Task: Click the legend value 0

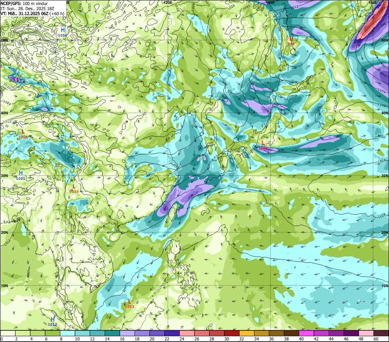Action: [x=2, y=339]
